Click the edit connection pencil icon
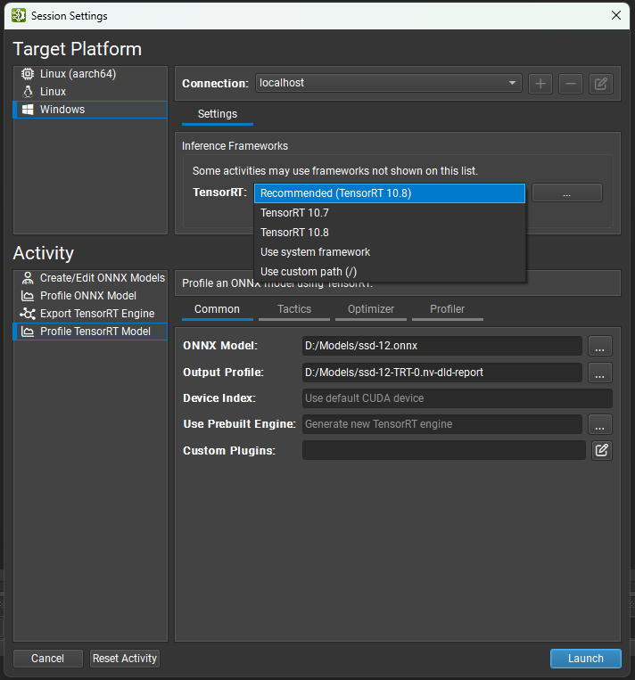The image size is (635, 680). 601,83
